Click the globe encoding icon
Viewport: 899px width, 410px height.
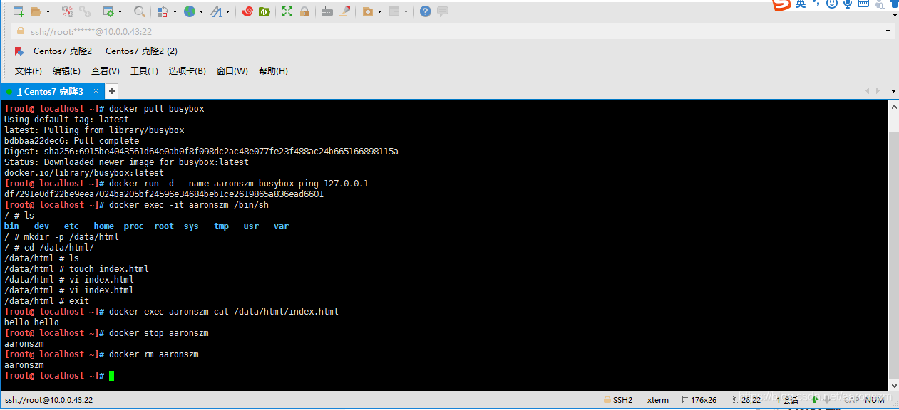189,11
